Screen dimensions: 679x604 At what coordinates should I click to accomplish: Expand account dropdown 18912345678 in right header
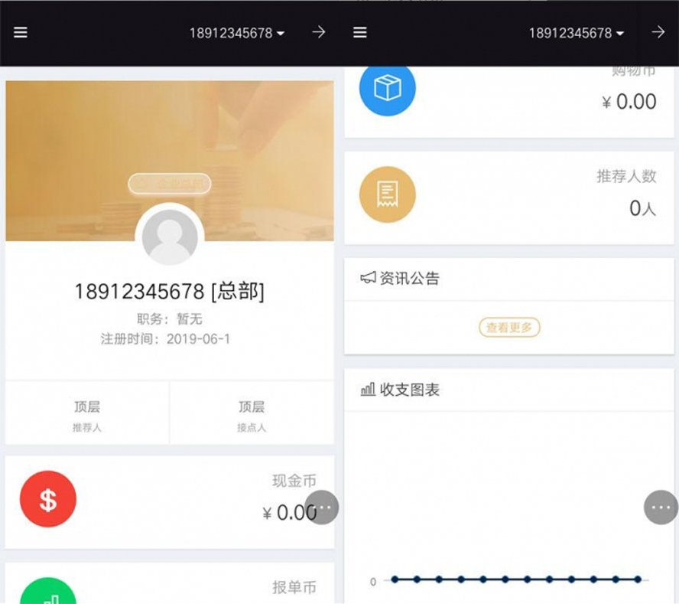pos(577,33)
